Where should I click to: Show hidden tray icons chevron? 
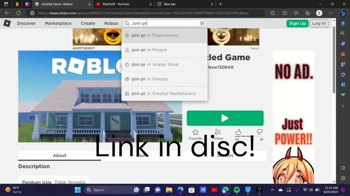pos(272,190)
